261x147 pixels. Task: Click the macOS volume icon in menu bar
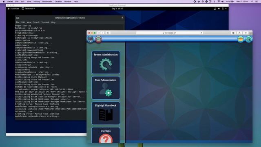pos(223,2)
